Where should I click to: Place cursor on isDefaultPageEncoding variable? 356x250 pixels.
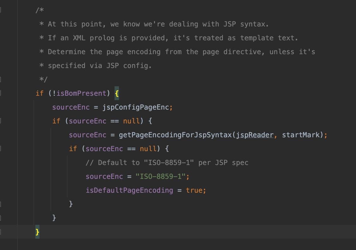point(129,190)
